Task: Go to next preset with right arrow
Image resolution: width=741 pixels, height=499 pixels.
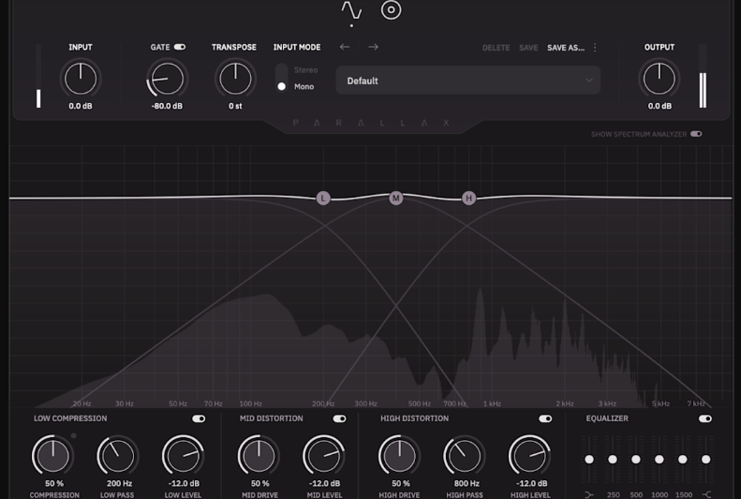Action: (x=374, y=47)
